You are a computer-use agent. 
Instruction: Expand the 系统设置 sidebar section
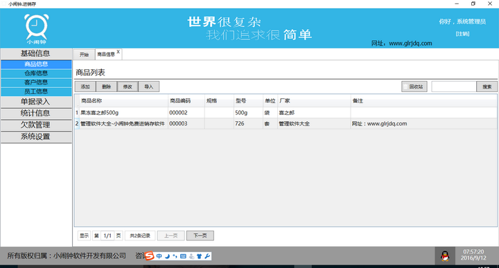[36, 136]
